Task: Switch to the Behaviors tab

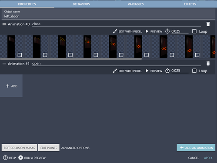Action: click(81, 4)
